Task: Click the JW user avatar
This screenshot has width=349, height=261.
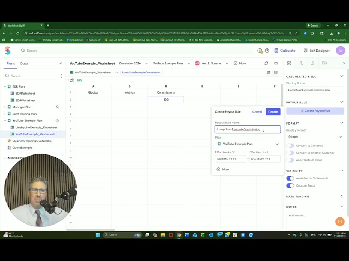Action: click(340, 51)
